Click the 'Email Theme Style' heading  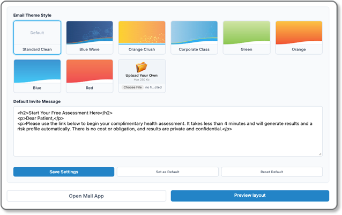[x=32, y=15]
